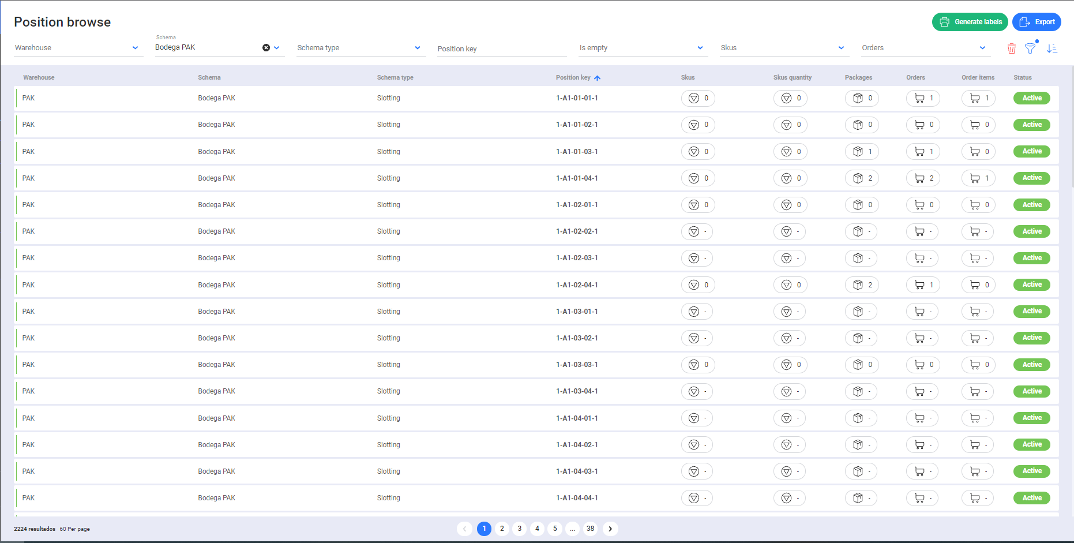Open the Is empty dropdown
Screen dimensions: 1074x543
coord(643,48)
